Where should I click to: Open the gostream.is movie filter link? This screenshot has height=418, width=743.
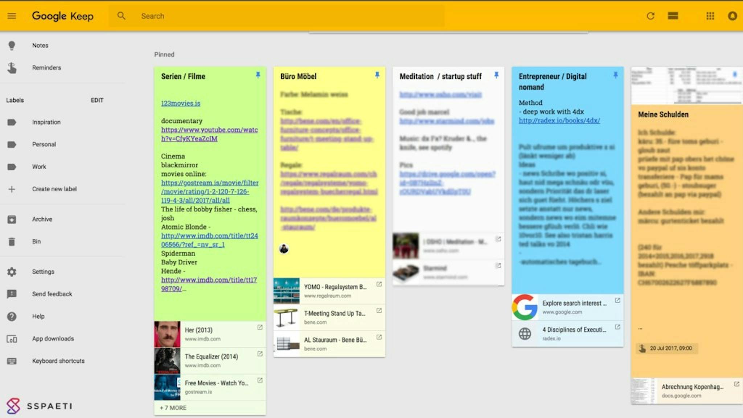210,192
